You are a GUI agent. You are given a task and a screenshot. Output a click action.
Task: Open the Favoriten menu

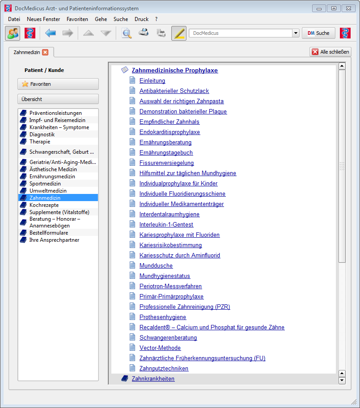click(x=77, y=19)
